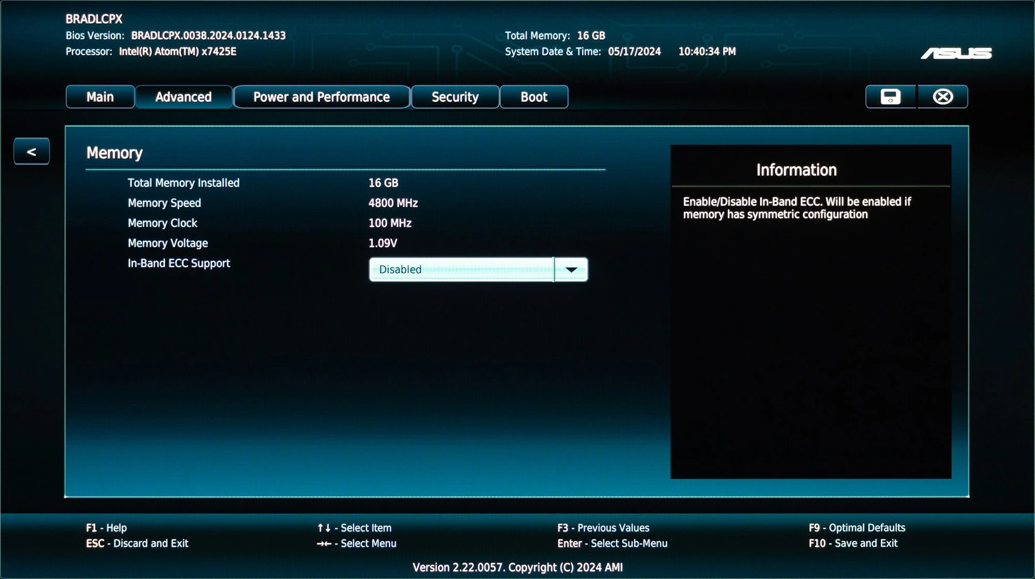Click the Memory section heading
The height and width of the screenshot is (579, 1035).
click(115, 153)
